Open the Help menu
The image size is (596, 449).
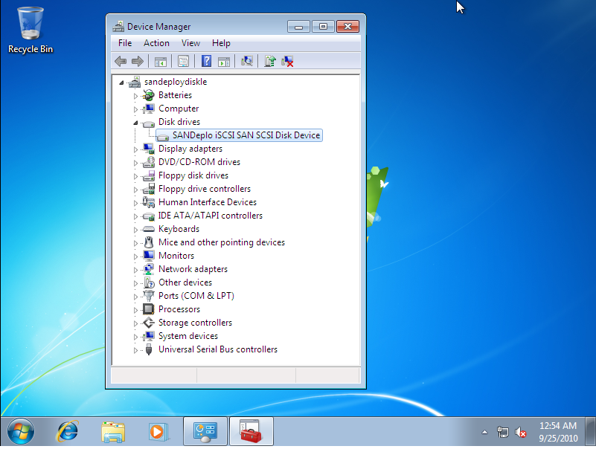221,43
